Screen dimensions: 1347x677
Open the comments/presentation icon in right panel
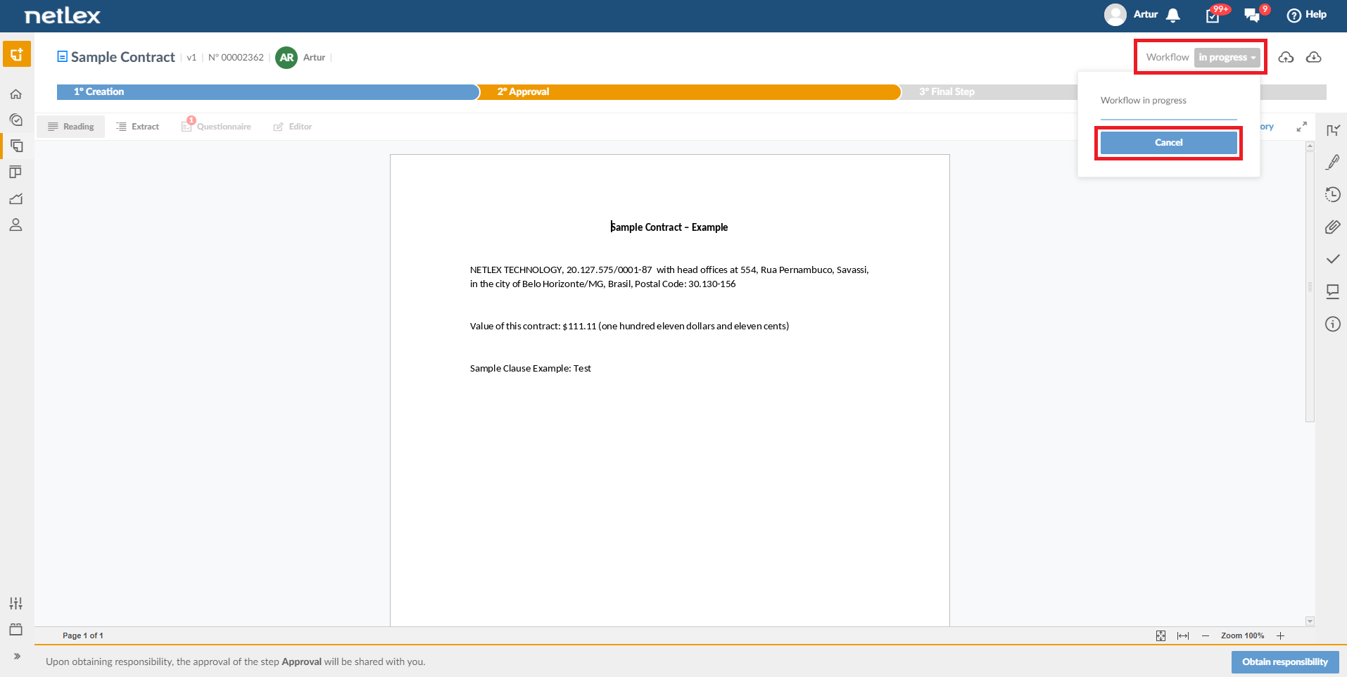(1332, 291)
